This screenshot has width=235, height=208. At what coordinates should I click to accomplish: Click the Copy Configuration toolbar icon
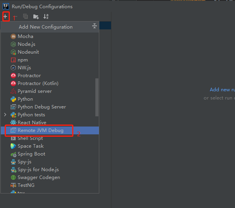pyautogui.click(x=26, y=16)
